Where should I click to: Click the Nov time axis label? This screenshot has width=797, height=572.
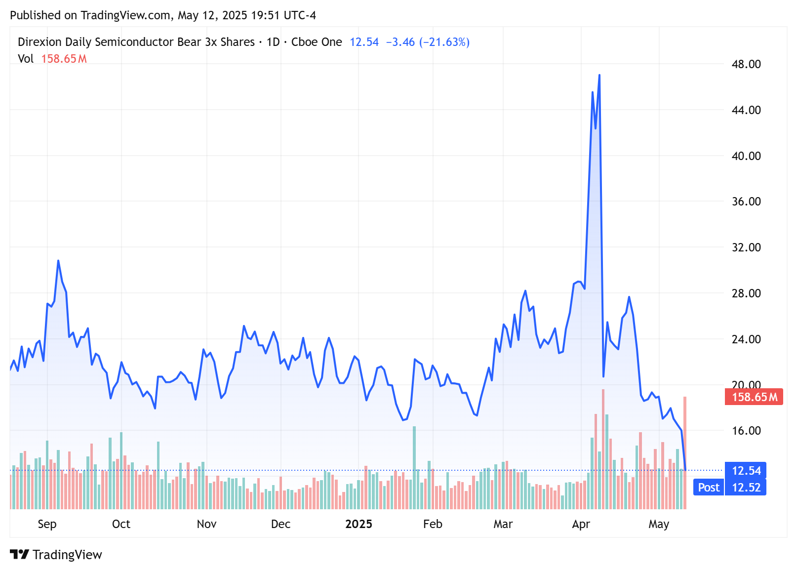206,524
